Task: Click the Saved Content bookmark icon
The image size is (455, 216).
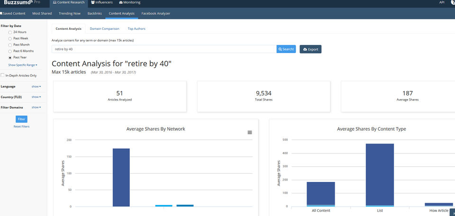Action: [x=1, y=13]
